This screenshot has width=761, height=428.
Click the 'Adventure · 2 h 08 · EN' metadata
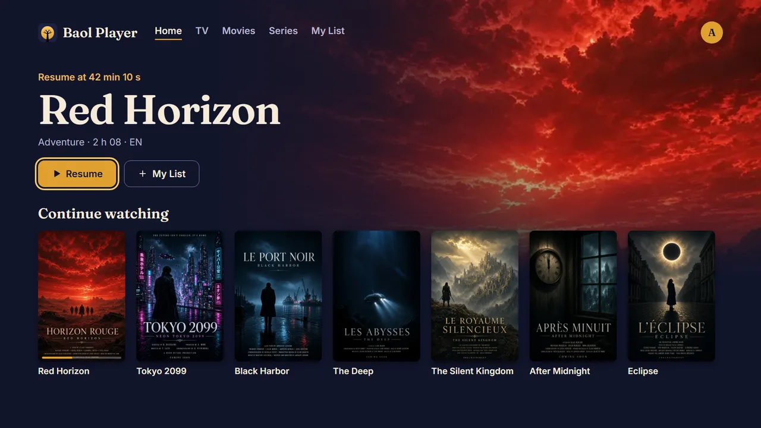90,142
